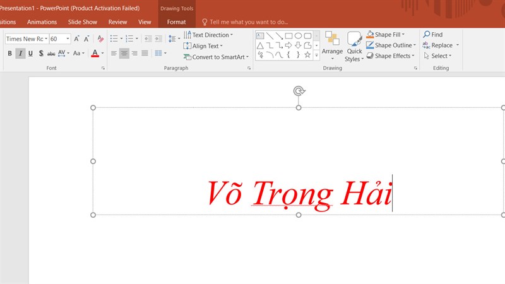Open the Text Direction menu
Image resolution: width=505 pixels, height=284 pixels.
tap(208, 35)
